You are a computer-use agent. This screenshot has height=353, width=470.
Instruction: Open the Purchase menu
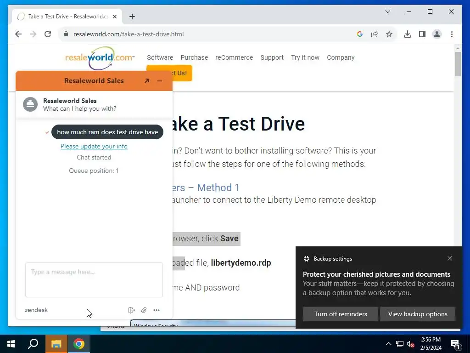coord(194,57)
